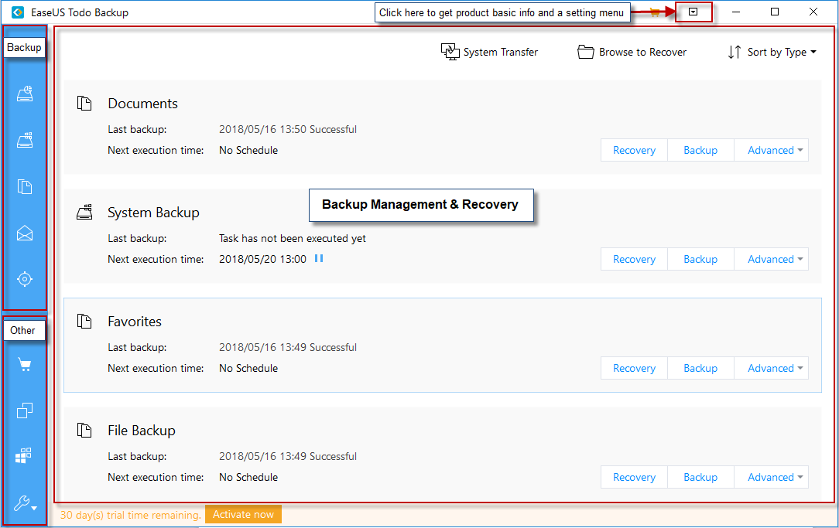Pause the System Backup schedule
Image resolution: width=839 pixels, height=528 pixels.
(319, 258)
